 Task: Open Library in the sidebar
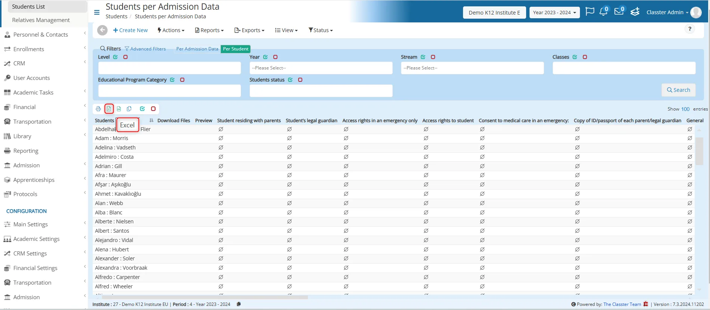22,136
